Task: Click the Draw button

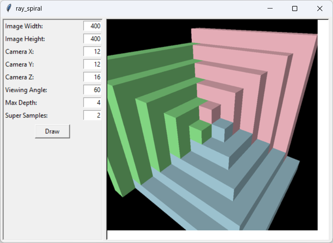Action: point(52,132)
